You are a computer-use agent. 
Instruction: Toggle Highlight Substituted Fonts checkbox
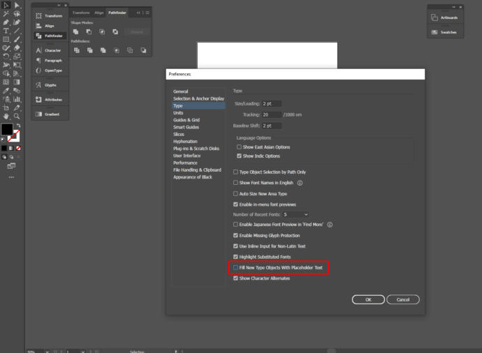coord(235,257)
